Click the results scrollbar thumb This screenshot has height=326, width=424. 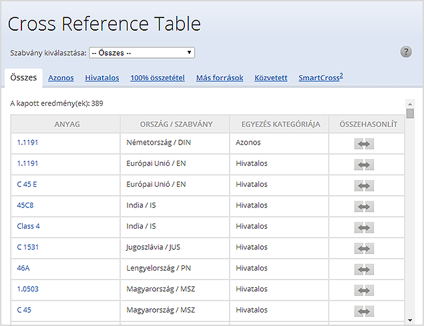[410, 113]
